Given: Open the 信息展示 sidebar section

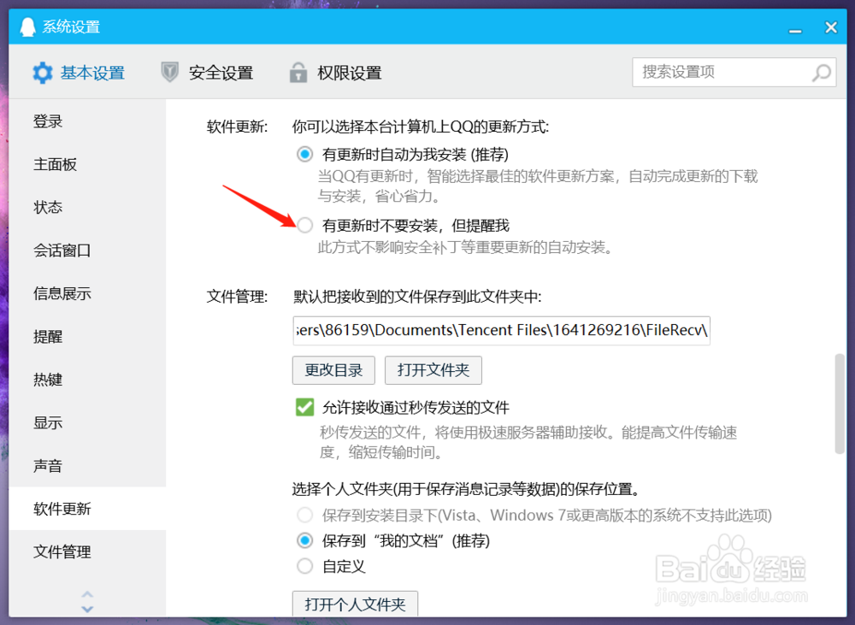Looking at the screenshot, I should (x=87, y=293).
